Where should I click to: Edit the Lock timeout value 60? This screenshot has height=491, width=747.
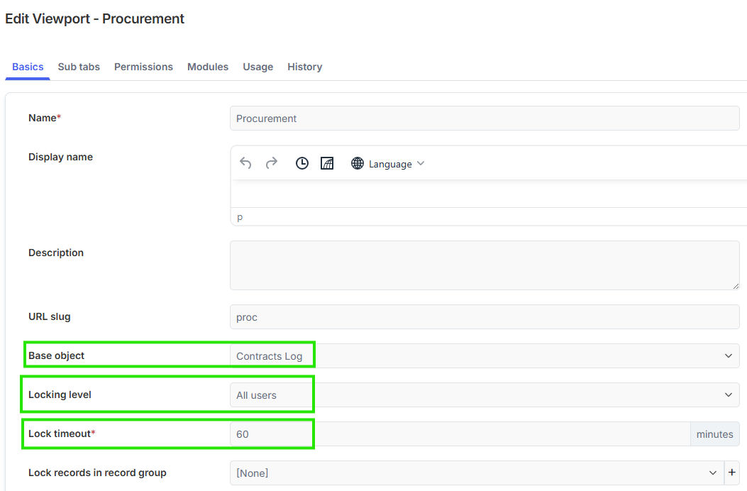tap(460, 434)
